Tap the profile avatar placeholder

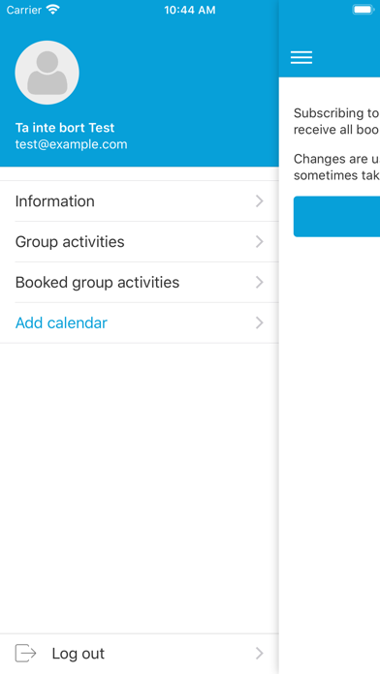point(47,73)
